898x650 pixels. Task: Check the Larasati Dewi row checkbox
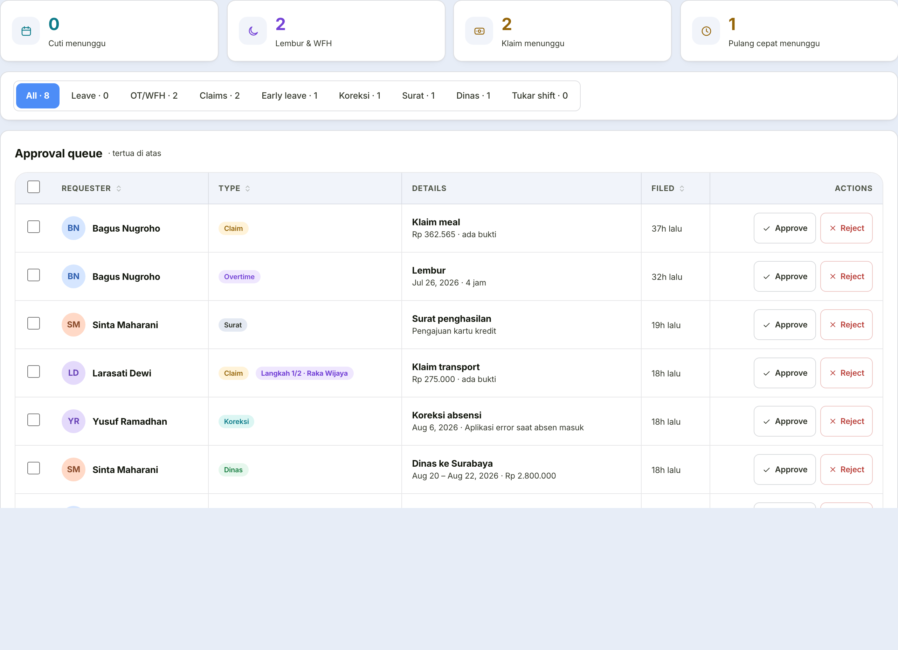34,371
